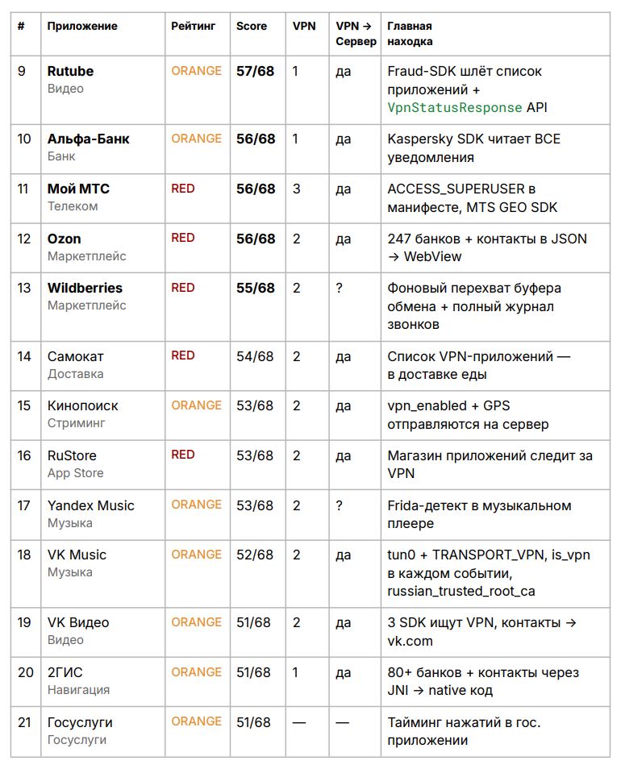The image size is (621, 769).
Task: Select the Альфа-Банк row title
Action: click(88, 139)
